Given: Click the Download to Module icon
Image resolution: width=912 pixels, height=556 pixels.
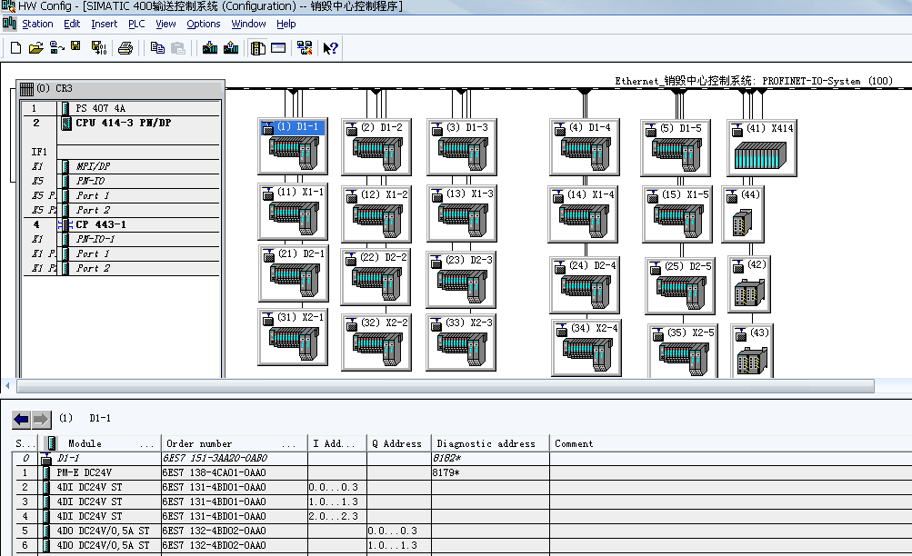Looking at the screenshot, I should [x=210, y=47].
